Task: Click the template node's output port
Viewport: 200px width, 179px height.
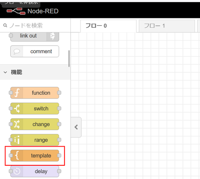Action: pyautogui.click(x=59, y=155)
